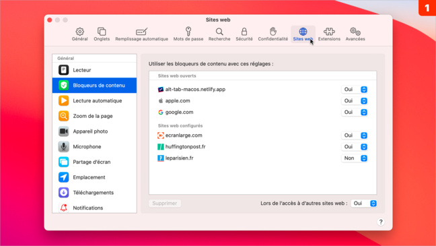Viewport: 436px width, 246px height.
Task: Open the Remplissage automatique icon
Action: click(x=141, y=32)
